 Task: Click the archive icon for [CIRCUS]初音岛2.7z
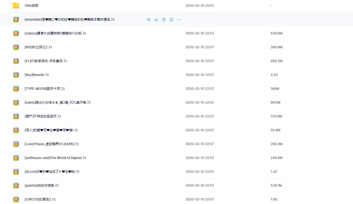pyautogui.click(x=16, y=199)
